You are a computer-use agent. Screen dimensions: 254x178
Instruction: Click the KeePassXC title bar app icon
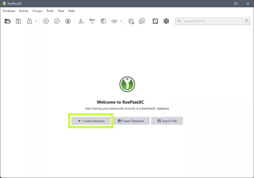[4, 3]
